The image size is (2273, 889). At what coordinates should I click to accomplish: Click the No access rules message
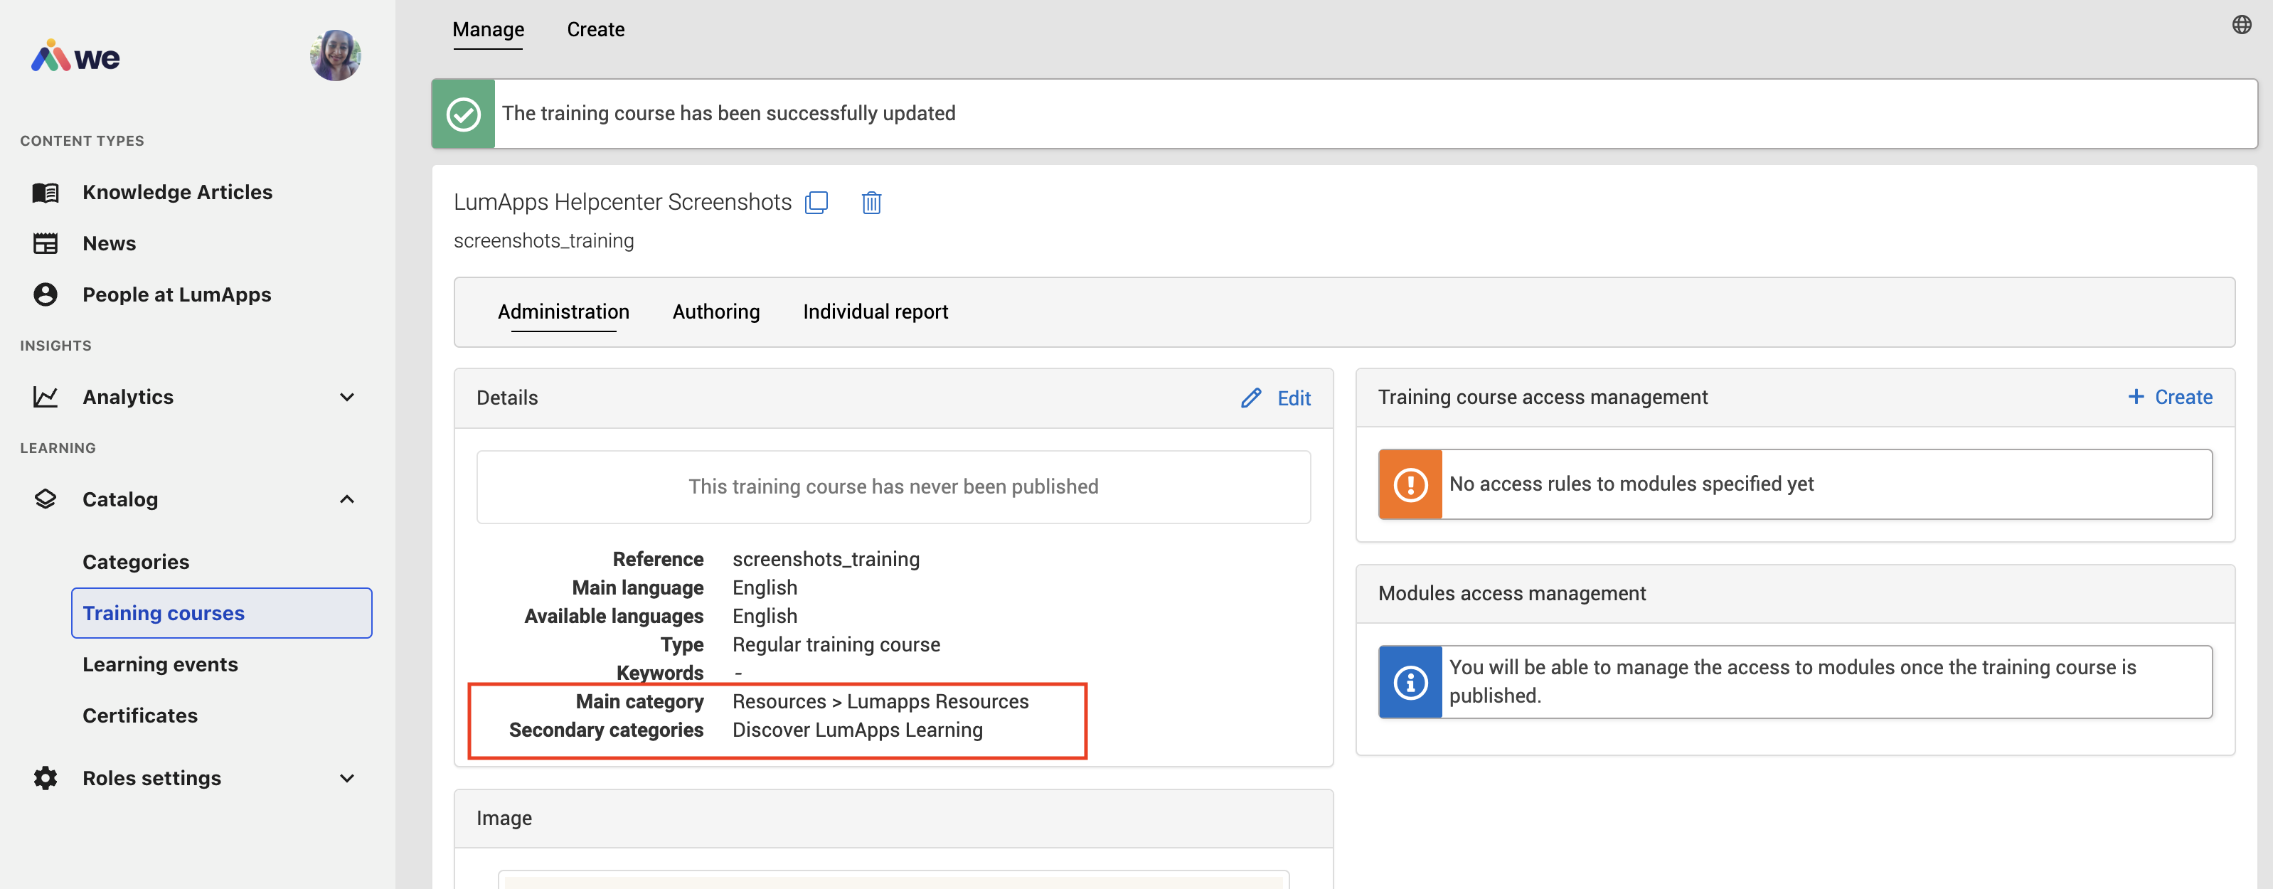click(1631, 484)
